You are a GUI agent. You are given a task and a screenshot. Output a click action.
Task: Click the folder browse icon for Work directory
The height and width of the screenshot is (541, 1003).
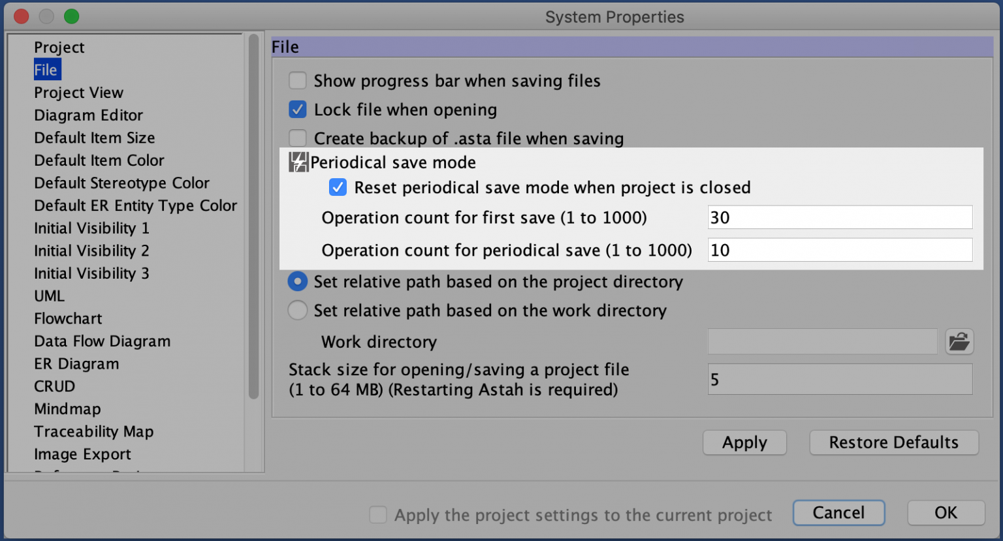(959, 341)
